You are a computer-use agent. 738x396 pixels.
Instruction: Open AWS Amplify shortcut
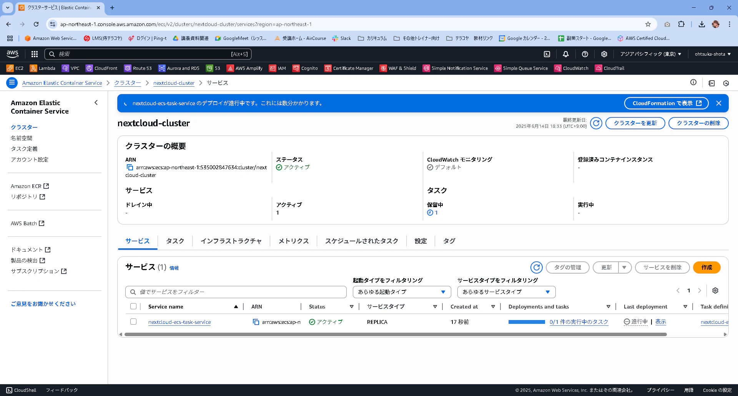coord(245,68)
